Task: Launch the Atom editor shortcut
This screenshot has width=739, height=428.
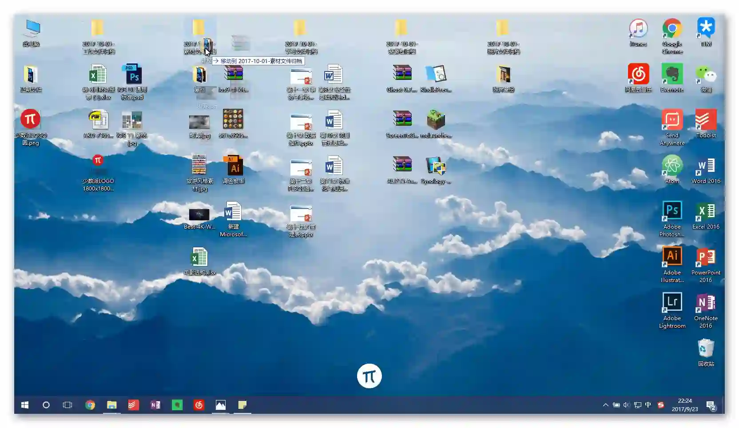Action: (x=672, y=166)
